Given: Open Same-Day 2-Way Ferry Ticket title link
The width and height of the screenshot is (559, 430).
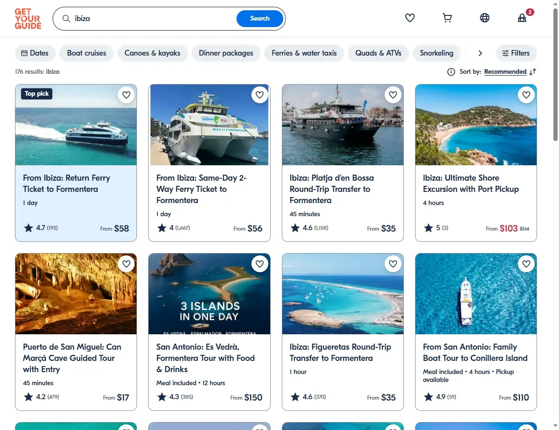Looking at the screenshot, I should 201,189.
